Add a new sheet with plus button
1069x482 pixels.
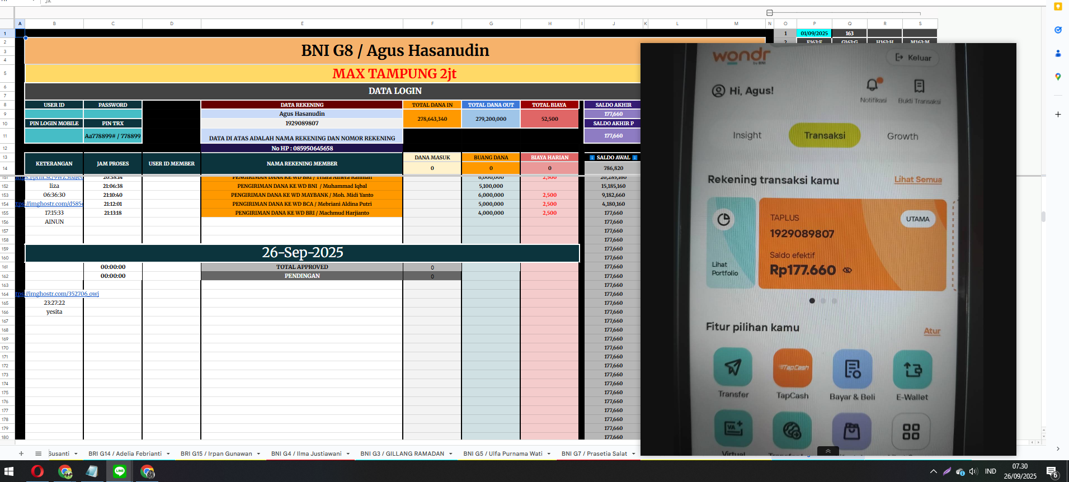pyautogui.click(x=21, y=453)
